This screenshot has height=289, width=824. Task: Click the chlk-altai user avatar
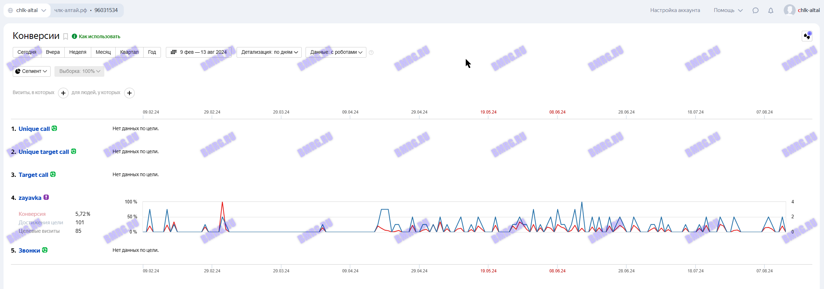click(789, 10)
